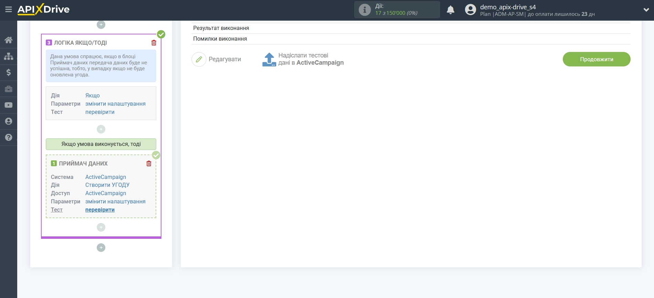Add a step below the Якщо condition card
The image size is (654, 298).
click(101, 129)
